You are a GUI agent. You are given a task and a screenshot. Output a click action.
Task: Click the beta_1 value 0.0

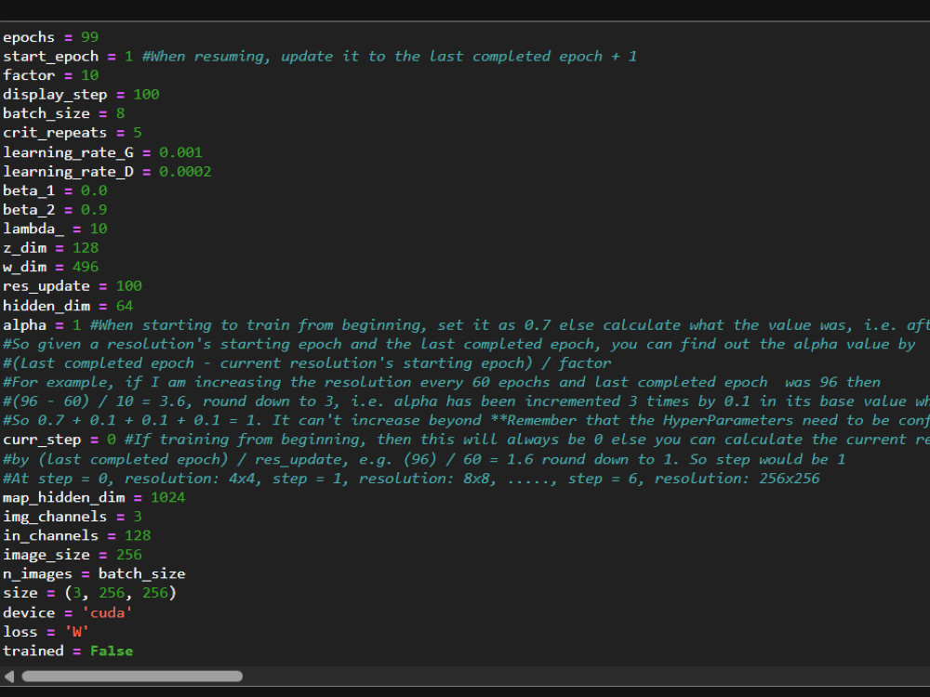[94, 191]
